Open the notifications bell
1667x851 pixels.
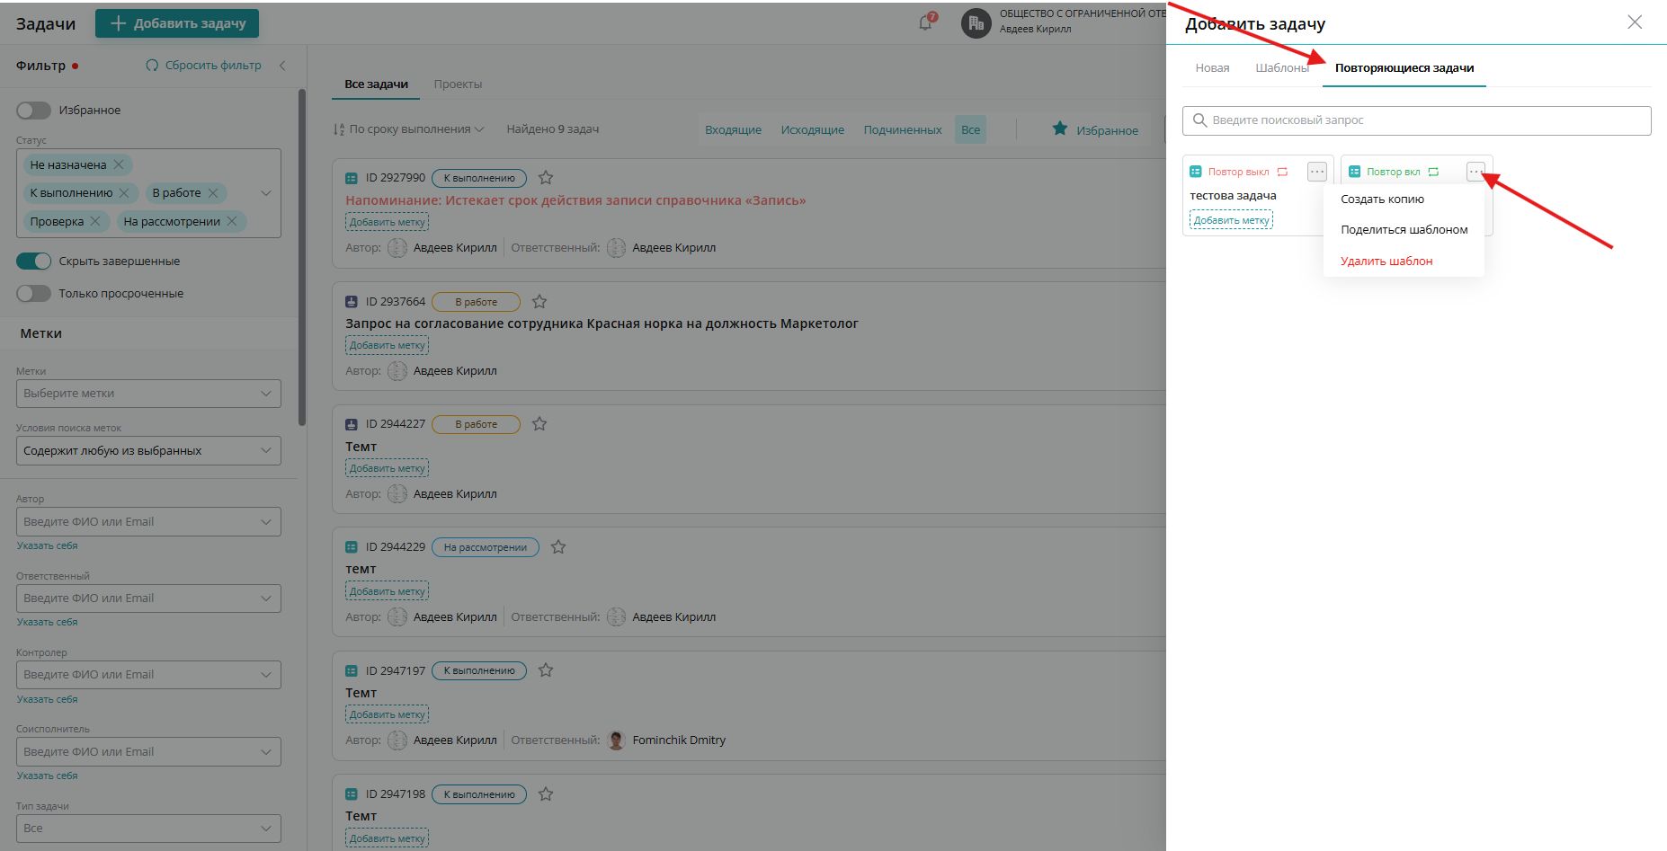click(x=925, y=22)
